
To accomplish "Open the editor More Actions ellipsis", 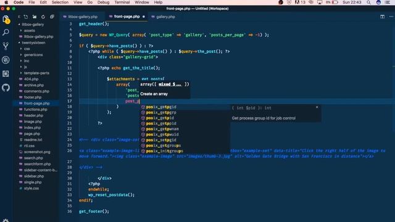I will point(391,17).
